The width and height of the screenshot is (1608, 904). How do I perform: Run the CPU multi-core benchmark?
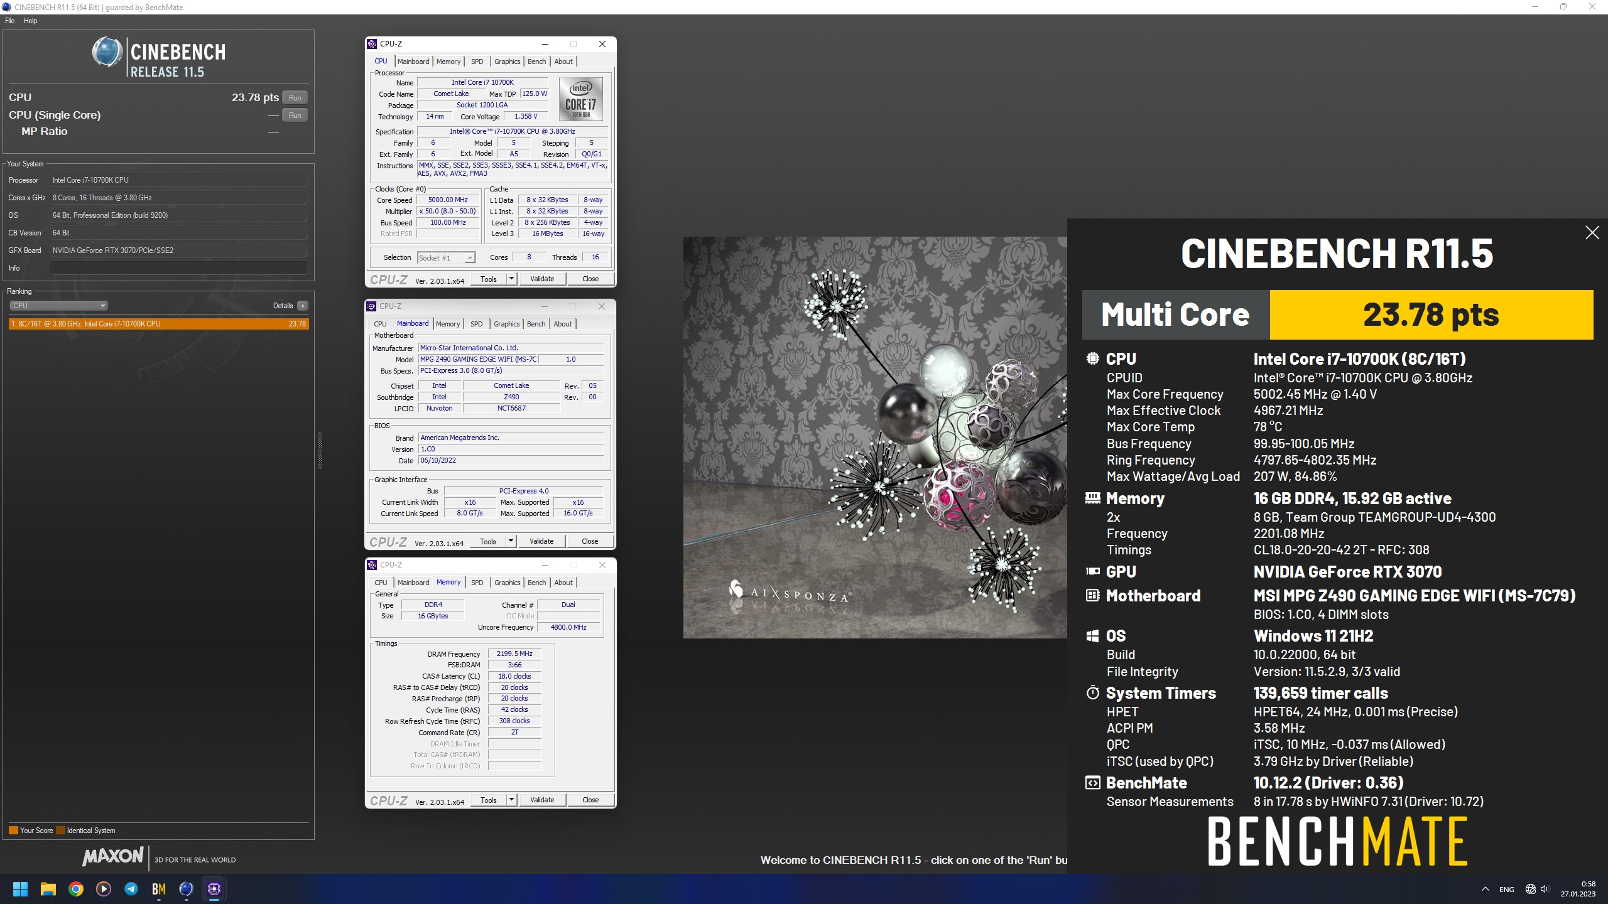click(295, 97)
